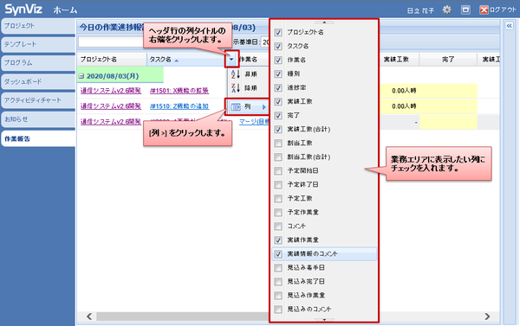The height and width of the screenshot is (326, 520).
Task: Uncheck the 実績情報のコメント column checkbox
Action: [278, 254]
